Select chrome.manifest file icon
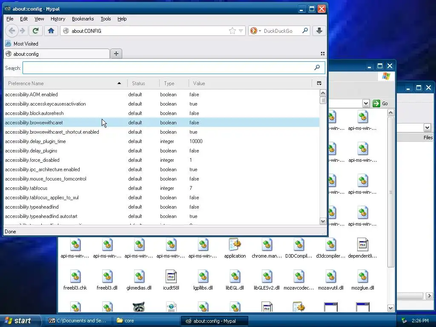This screenshot has width=436, height=327. coord(267,248)
